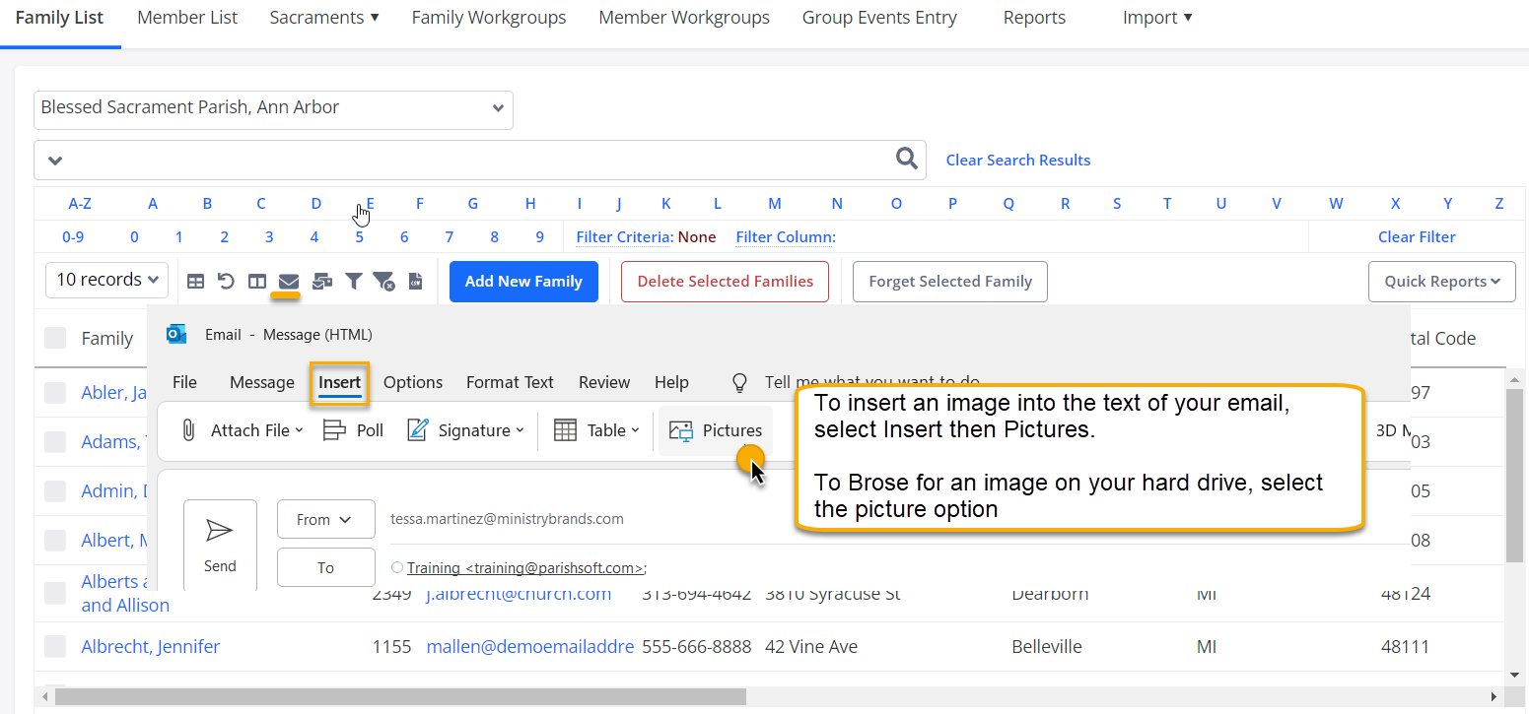Click the Poll icon in the email toolbar
Screen dimensions: 1529x714
tap(352, 429)
